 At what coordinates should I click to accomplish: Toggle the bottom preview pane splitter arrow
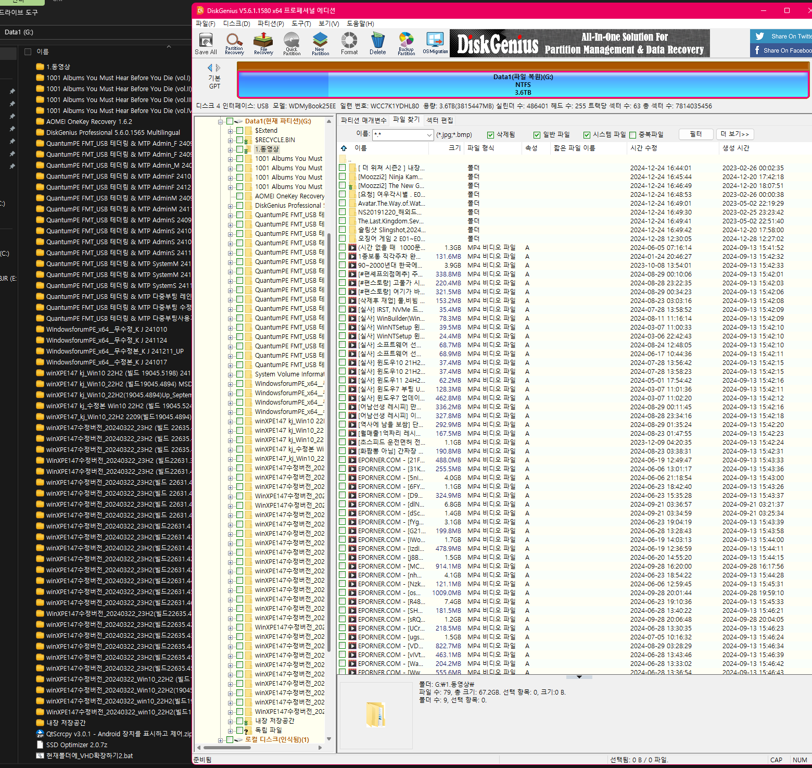579,677
